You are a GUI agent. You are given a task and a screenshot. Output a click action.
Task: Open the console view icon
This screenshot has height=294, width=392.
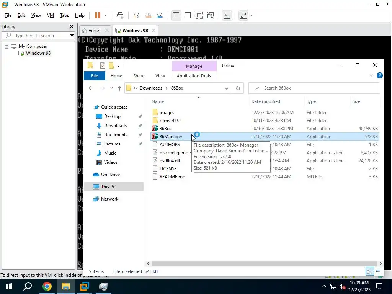click(x=227, y=15)
